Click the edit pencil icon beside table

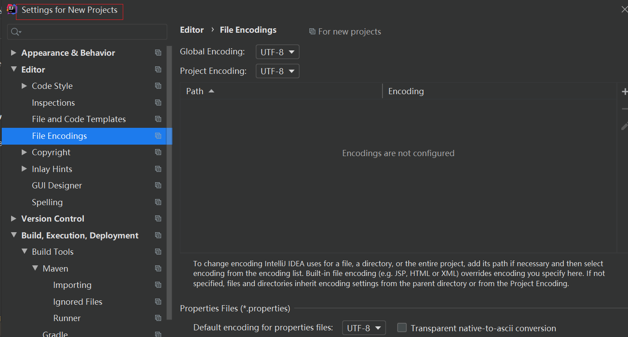click(624, 126)
